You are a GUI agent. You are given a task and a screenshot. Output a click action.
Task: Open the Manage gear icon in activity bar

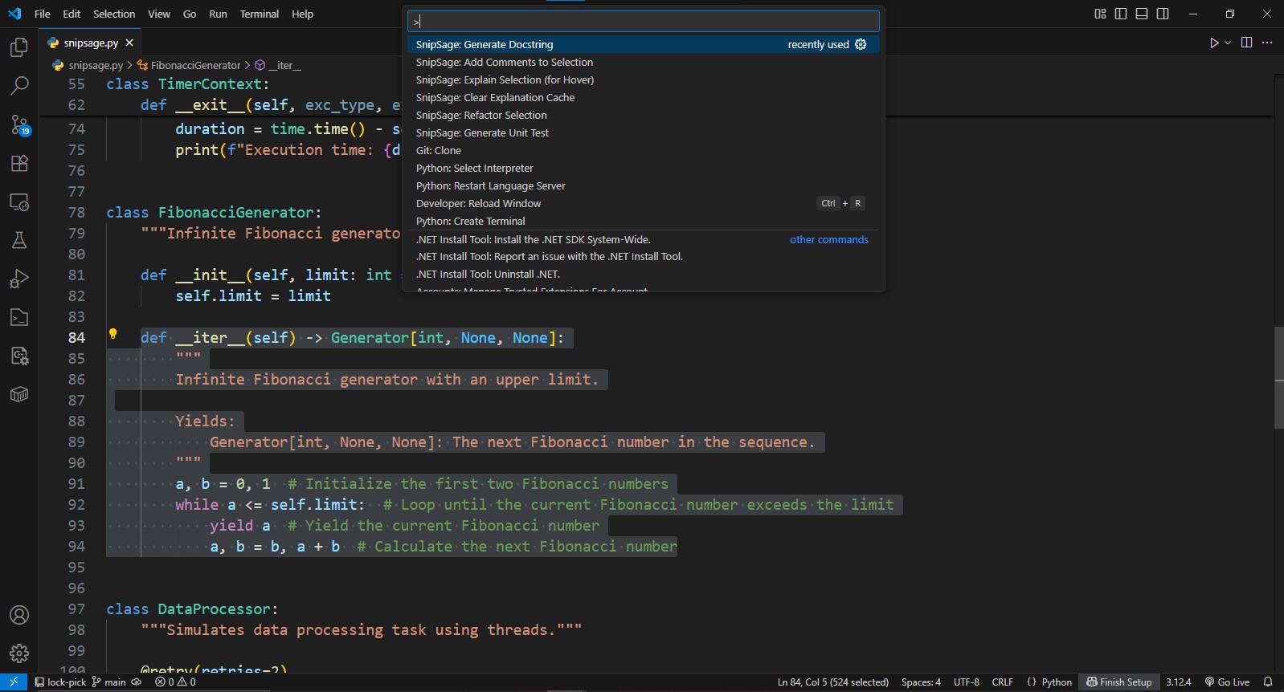click(x=19, y=653)
